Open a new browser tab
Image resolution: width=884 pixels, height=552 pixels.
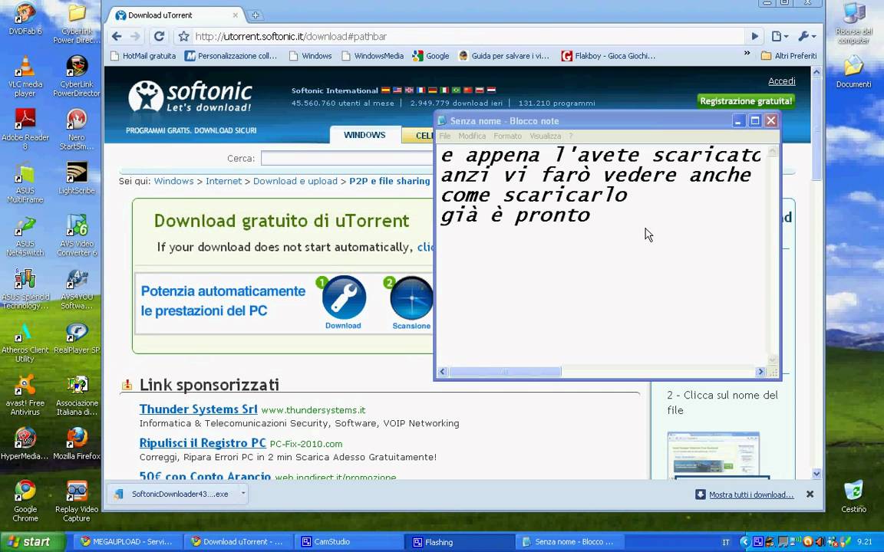tap(255, 15)
